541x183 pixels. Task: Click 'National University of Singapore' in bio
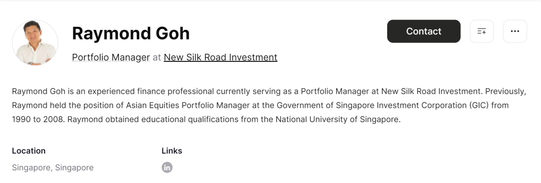click(x=337, y=120)
